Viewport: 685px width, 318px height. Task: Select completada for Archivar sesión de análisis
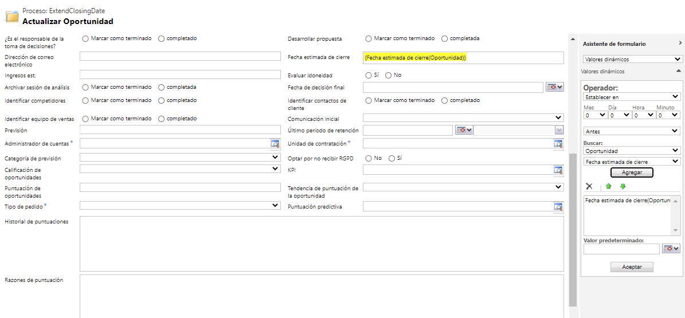pyautogui.click(x=162, y=87)
